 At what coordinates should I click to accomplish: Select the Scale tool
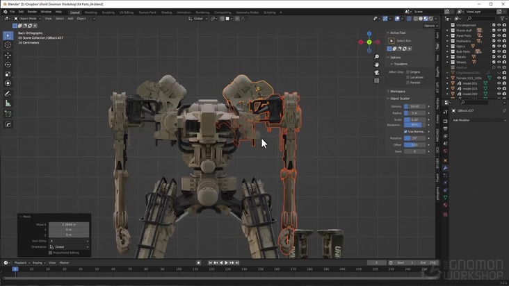tap(8, 74)
